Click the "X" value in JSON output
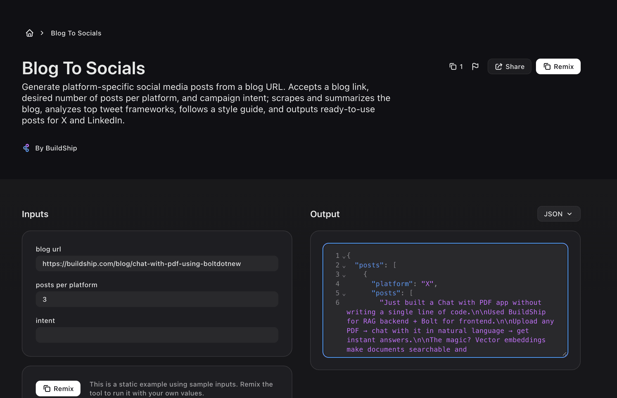Image resolution: width=617 pixels, height=398 pixels. 427,284
